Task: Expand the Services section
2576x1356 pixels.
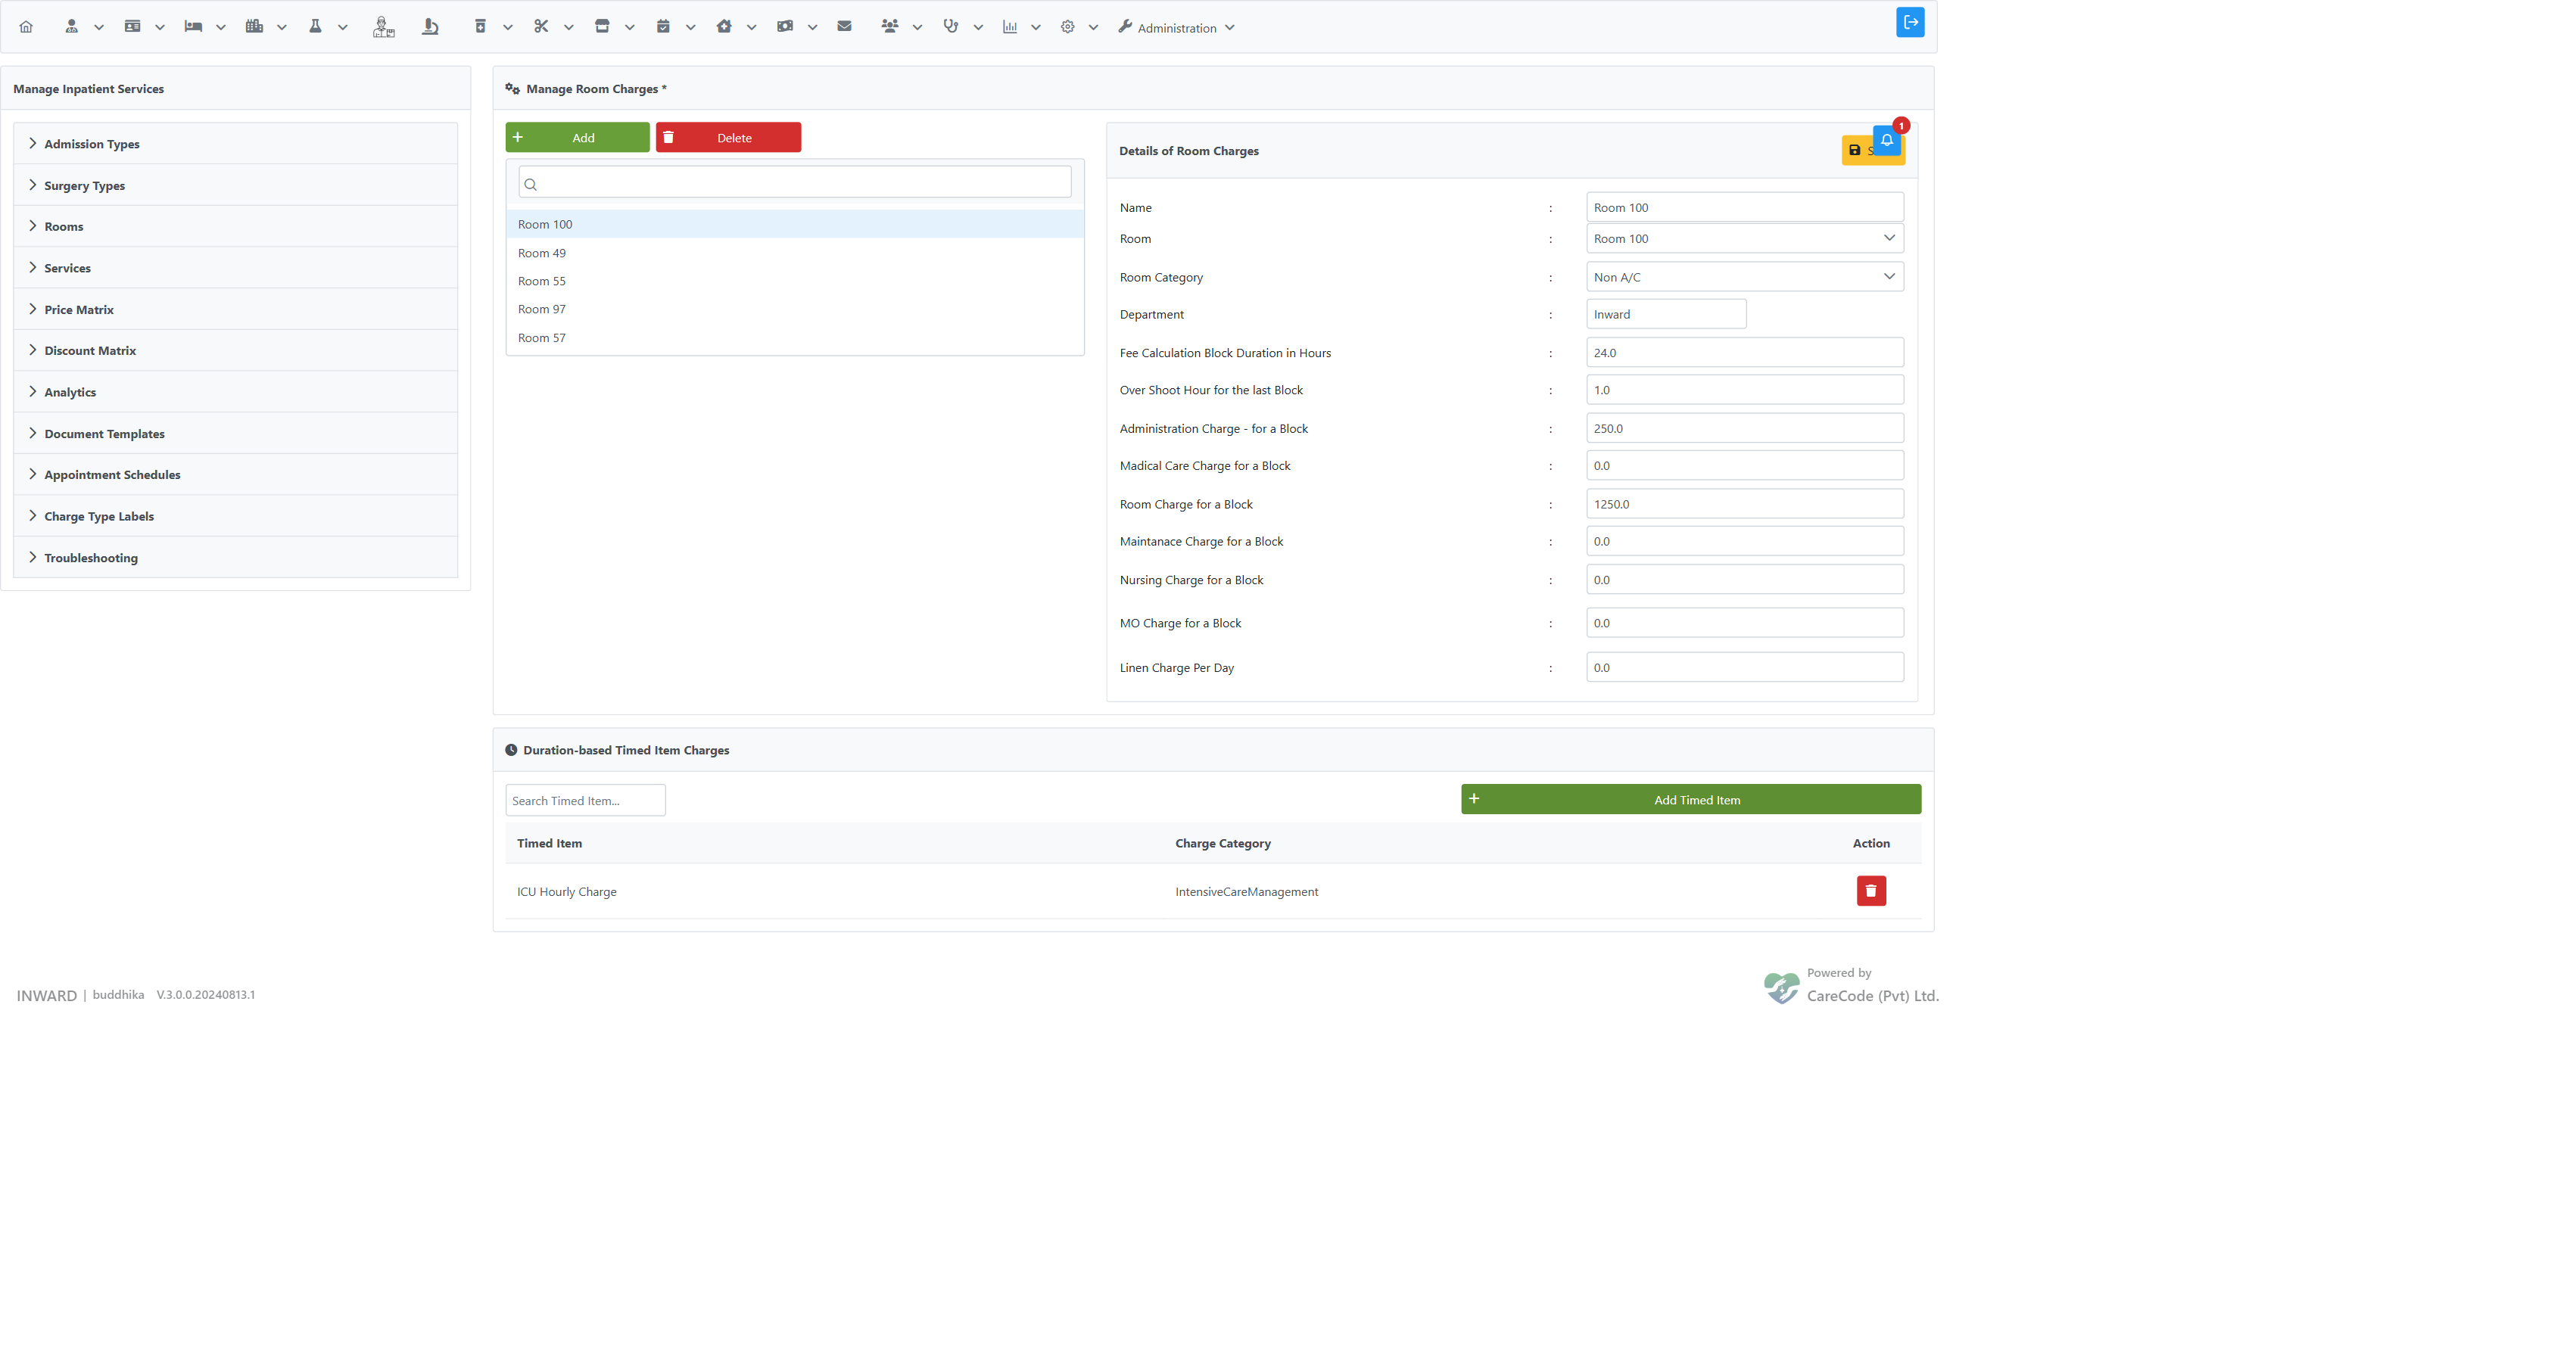Action: pos(236,268)
